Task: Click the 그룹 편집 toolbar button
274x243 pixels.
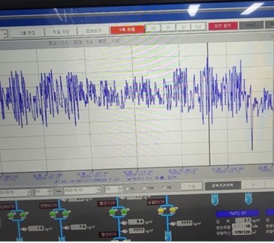Action: pyautogui.click(x=27, y=33)
